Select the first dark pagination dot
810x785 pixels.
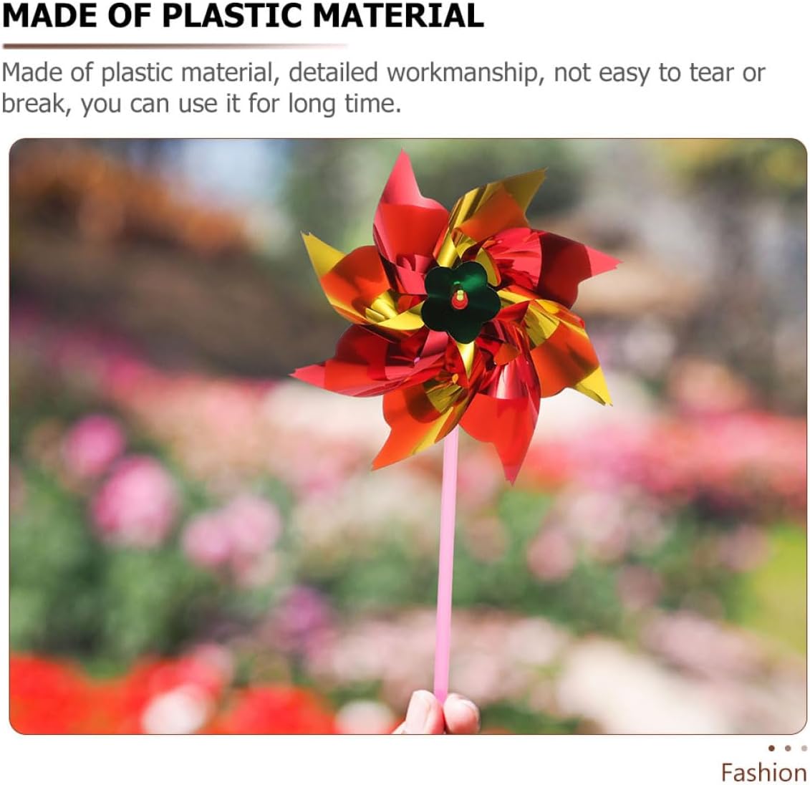[x=771, y=748]
